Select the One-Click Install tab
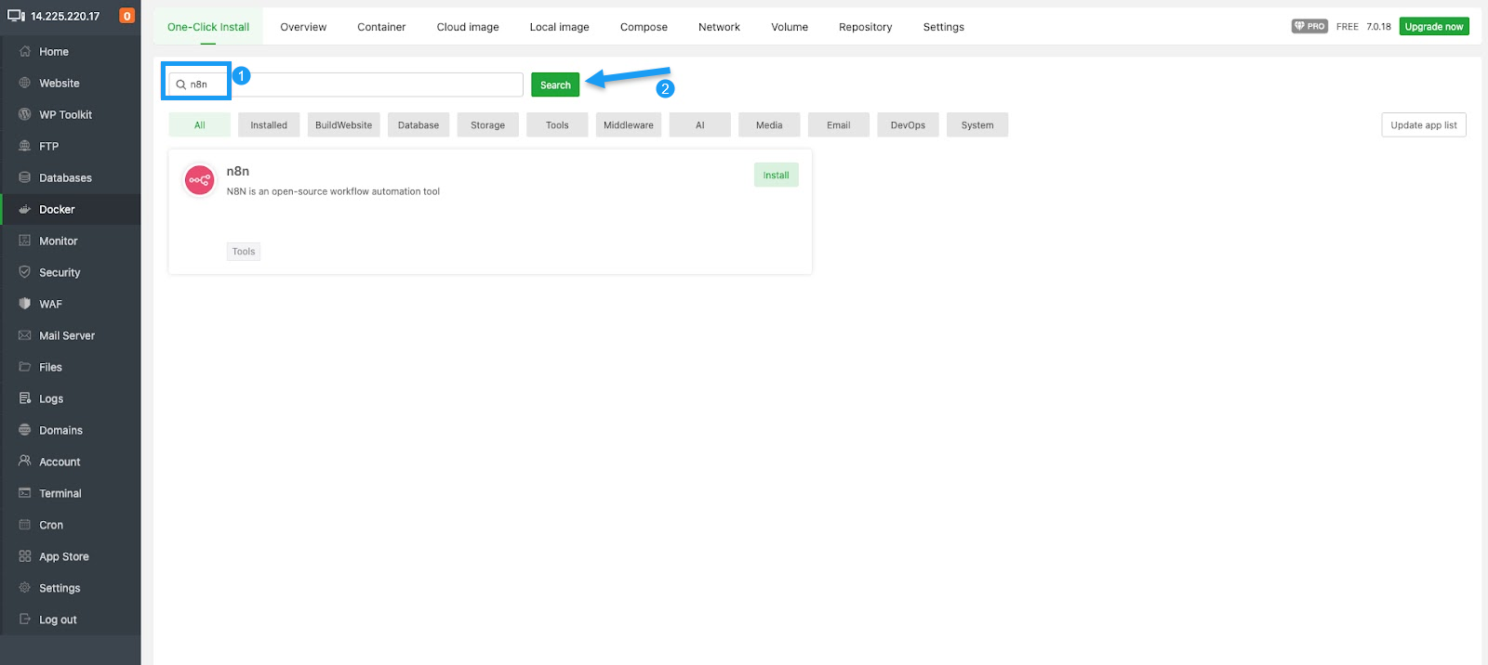The width and height of the screenshot is (1488, 665). tap(208, 27)
